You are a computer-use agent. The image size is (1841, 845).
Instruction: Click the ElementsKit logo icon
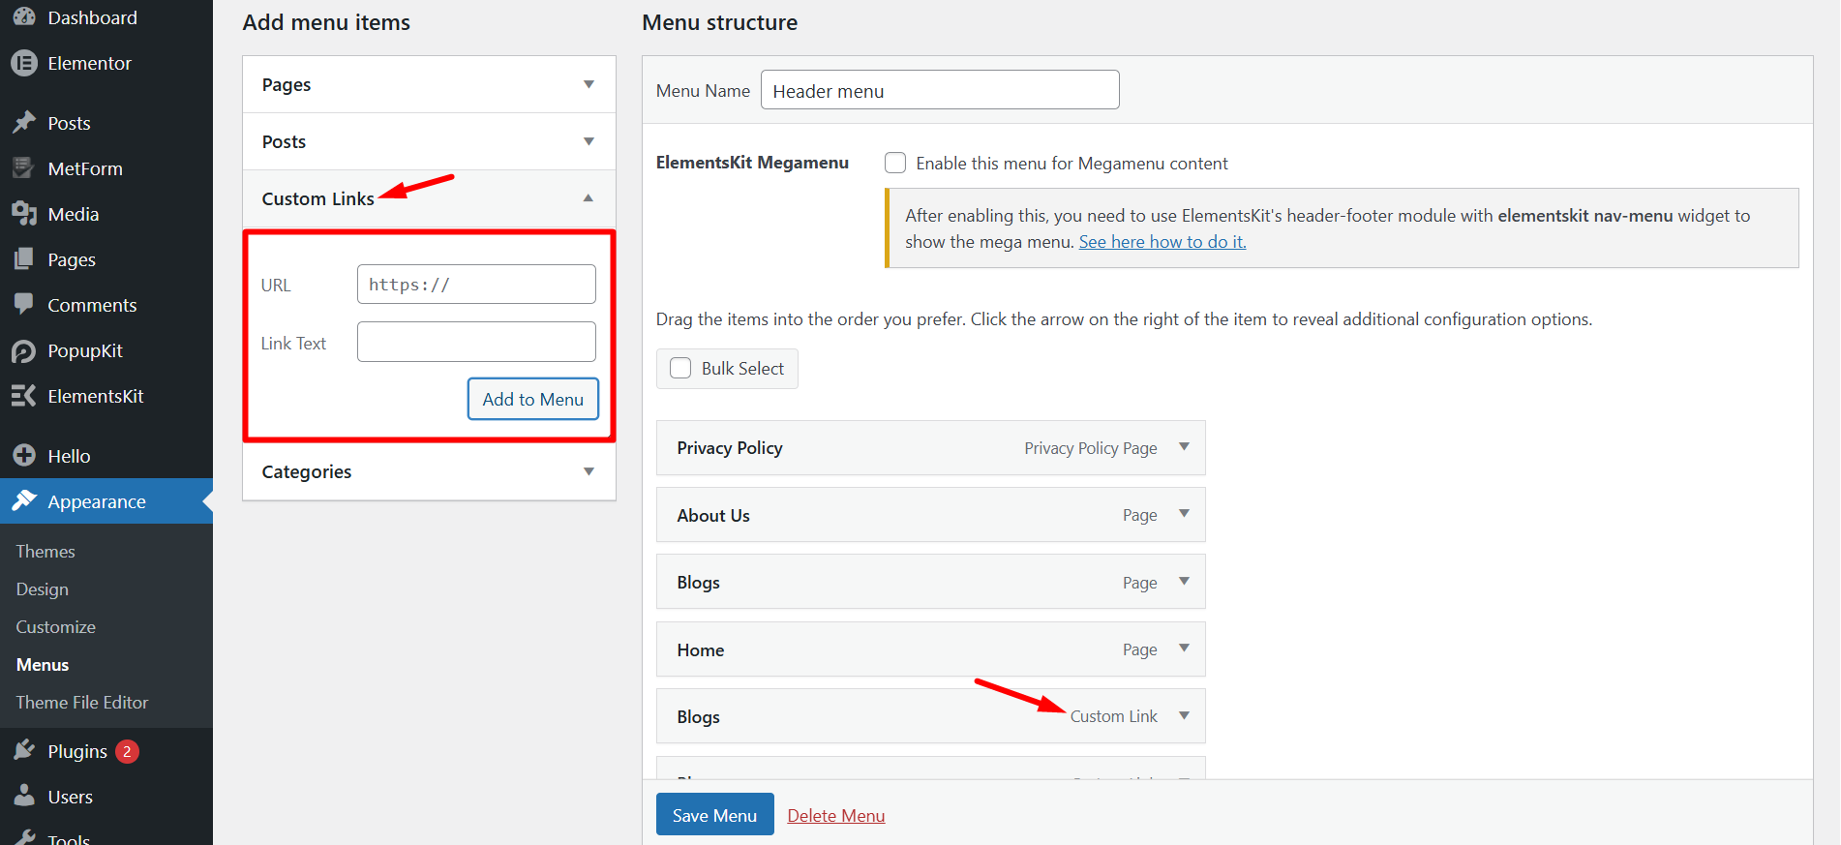coord(24,396)
